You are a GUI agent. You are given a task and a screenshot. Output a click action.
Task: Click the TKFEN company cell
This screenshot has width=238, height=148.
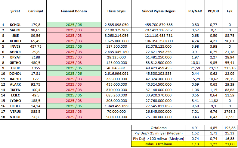(x=15, y=90)
